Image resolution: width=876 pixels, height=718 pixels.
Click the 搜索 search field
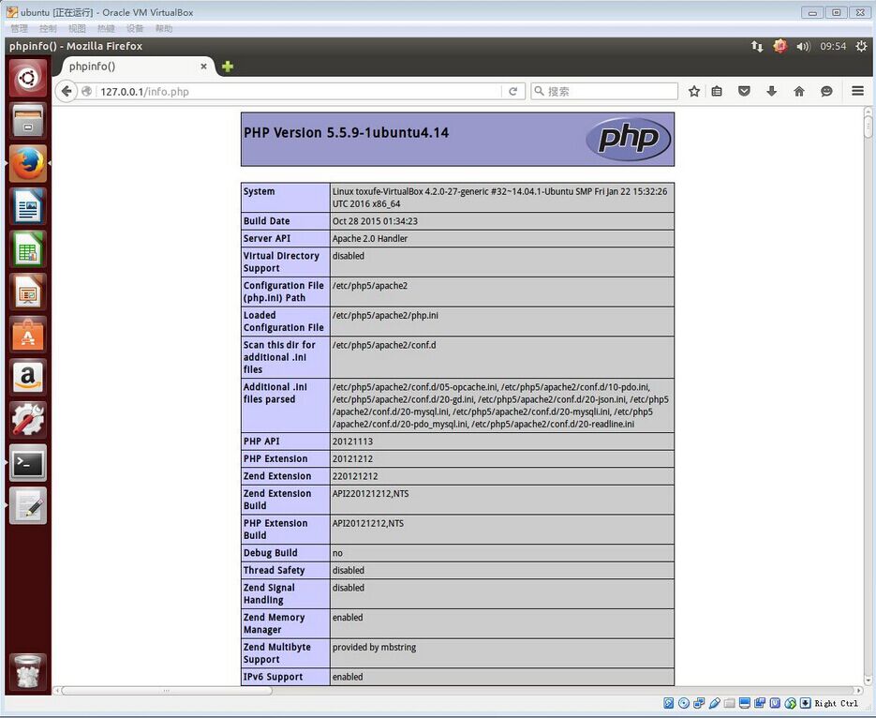coord(604,91)
